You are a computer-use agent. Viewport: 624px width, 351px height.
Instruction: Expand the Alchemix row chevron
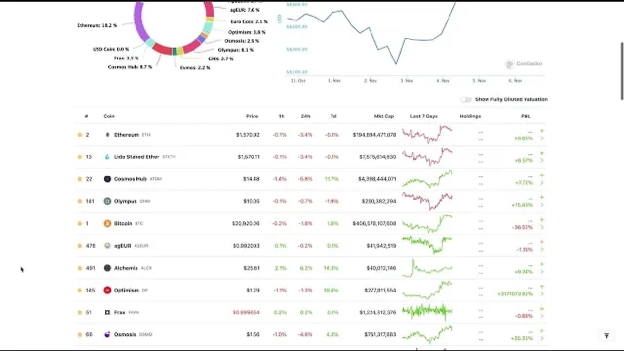[x=542, y=272]
